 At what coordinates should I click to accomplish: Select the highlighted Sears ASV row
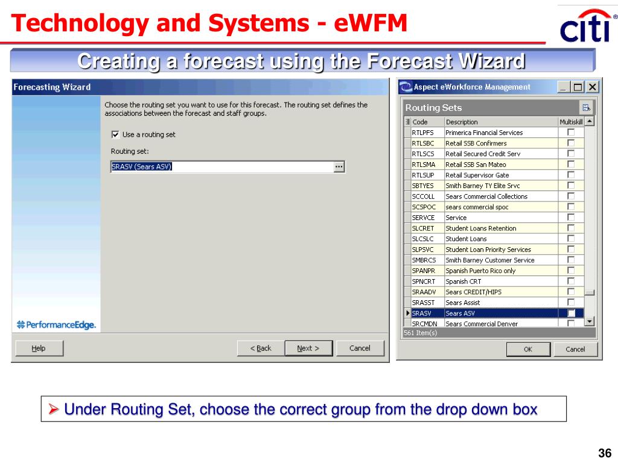click(x=494, y=313)
